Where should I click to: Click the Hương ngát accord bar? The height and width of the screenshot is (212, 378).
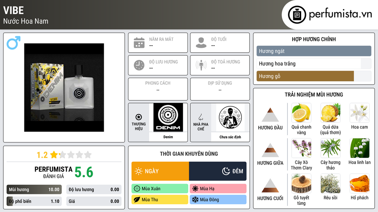pyautogui.click(x=314, y=51)
